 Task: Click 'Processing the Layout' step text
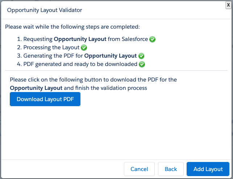[51, 47]
